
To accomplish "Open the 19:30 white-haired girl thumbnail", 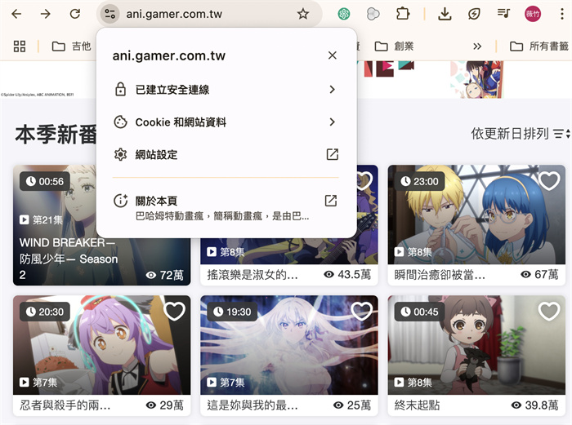I will coord(289,345).
